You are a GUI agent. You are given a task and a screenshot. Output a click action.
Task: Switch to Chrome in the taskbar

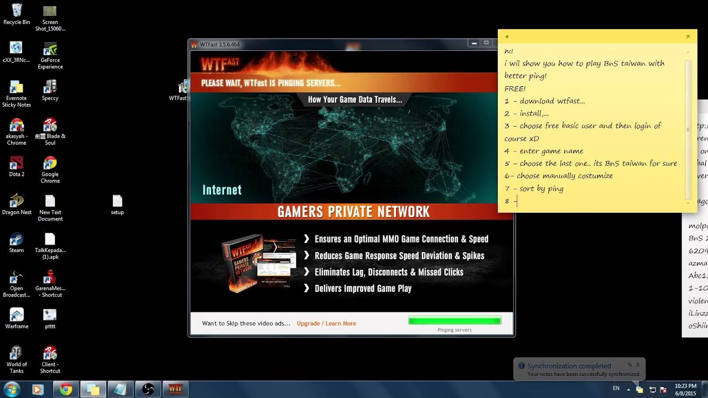[65, 390]
